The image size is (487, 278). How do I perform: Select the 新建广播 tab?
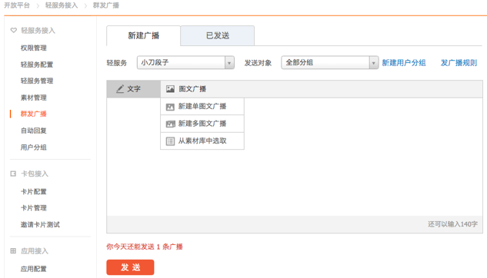tap(144, 35)
